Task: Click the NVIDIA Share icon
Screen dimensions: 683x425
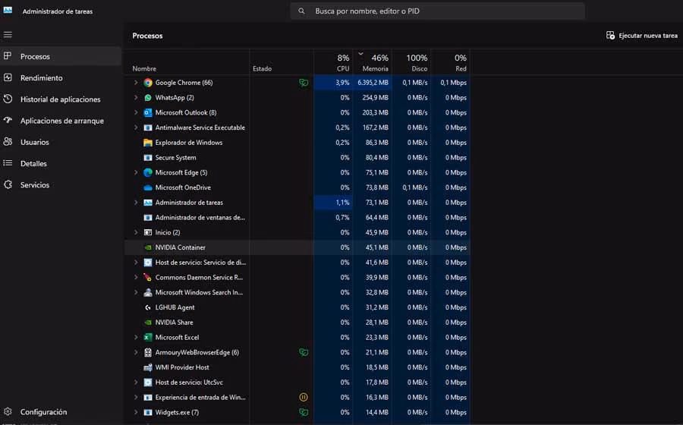Action: (x=148, y=323)
